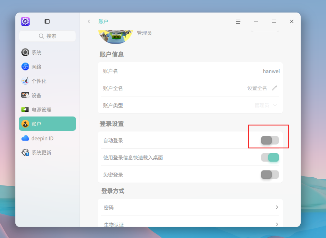The width and height of the screenshot is (326, 238).
Task: Click the 设备 keyboard icon
Action: point(25,95)
